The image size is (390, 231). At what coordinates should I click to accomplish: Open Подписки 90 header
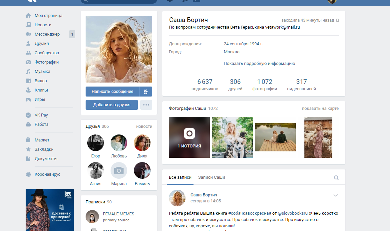tap(99, 202)
